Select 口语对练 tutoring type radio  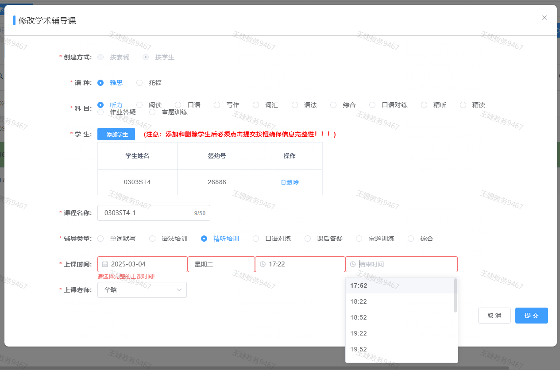tap(256, 239)
